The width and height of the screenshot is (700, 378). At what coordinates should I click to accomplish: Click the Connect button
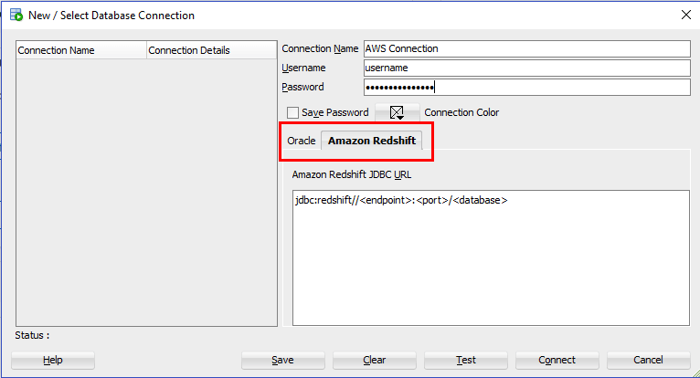tap(557, 360)
